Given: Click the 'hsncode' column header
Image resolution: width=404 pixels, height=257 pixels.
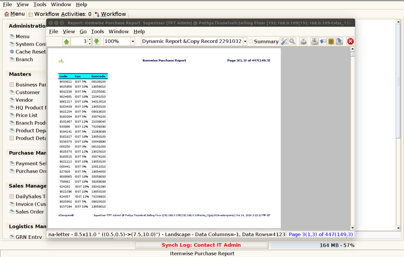Looking at the screenshot, I should tap(99, 76).
